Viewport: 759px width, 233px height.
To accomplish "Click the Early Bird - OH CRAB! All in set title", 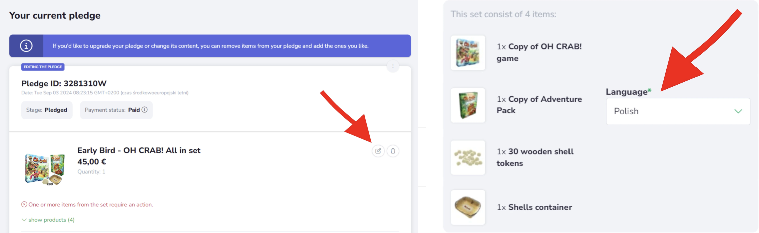I will pos(139,150).
